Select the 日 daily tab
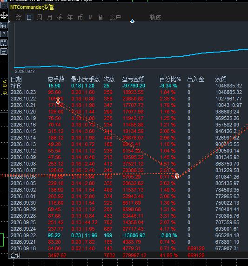 point(29,17)
